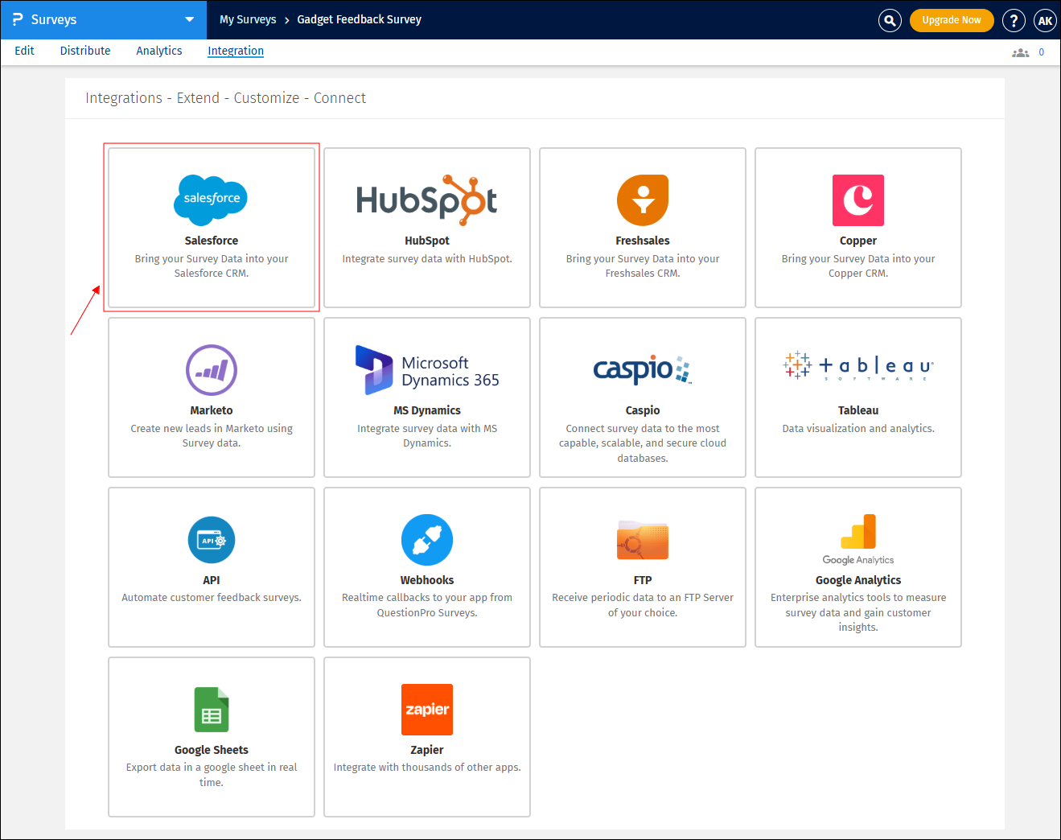Image resolution: width=1061 pixels, height=840 pixels.
Task: Open the API gear icon
Action: [211, 540]
